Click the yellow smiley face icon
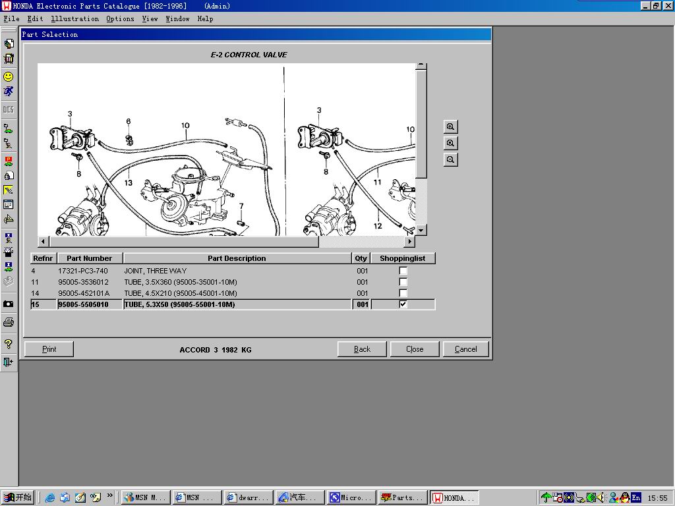The width and height of the screenshot is (675, 506). (x=9, y=76)
